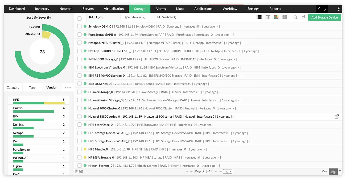Viewport: 346px width, 182px height.
Task: Click the chat icon at bottom right
Action: pyautogui.click(x=333, y=172)
